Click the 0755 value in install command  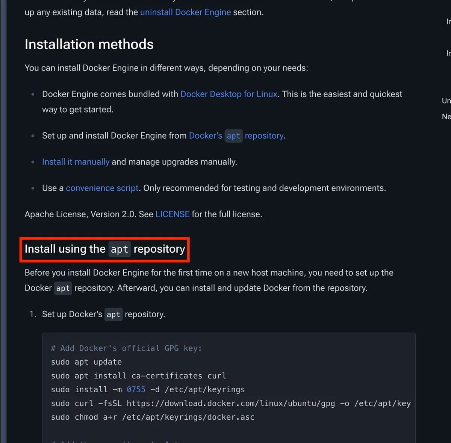pyautogui.click(x=136, y=389)
